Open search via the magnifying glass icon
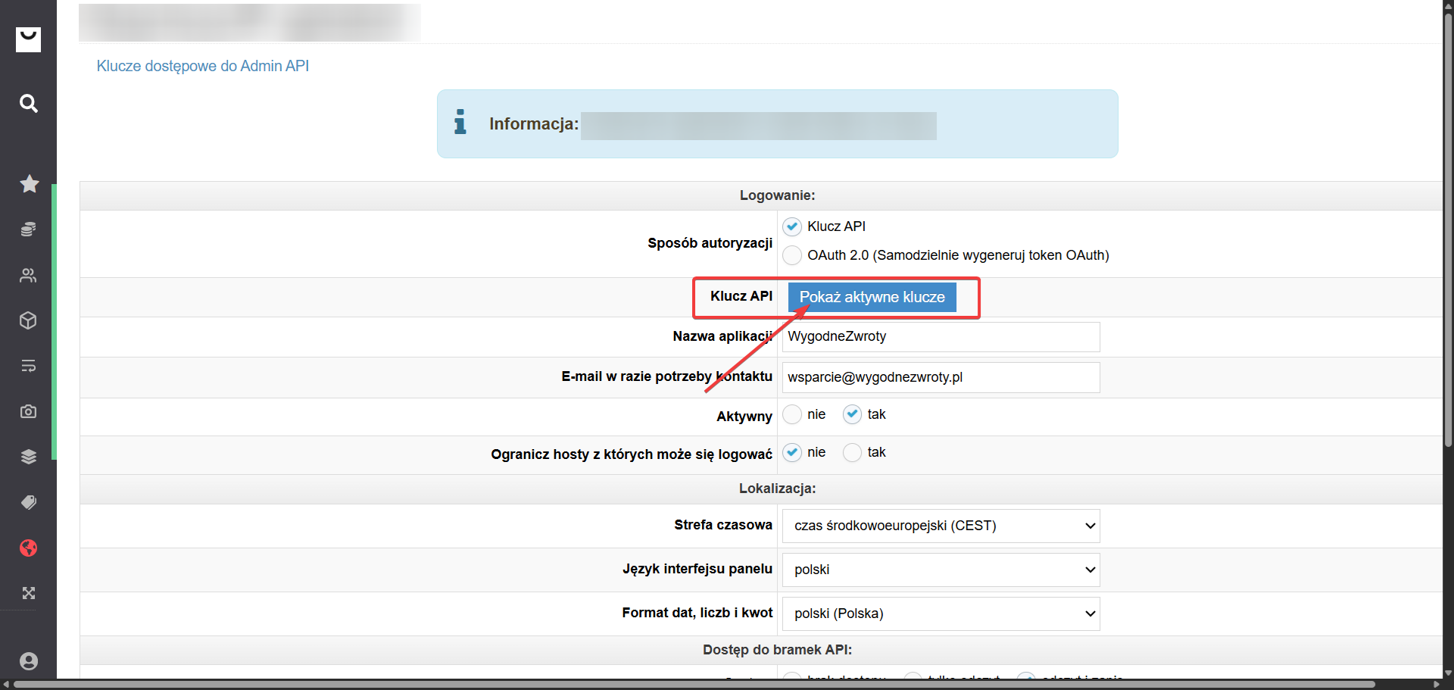Image resolution: width=1454 pixels, height=690 pixels. tap(28, 103)
